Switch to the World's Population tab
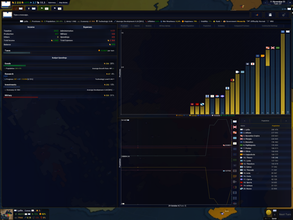Screen dimensions: 293x220 [187, 26]
